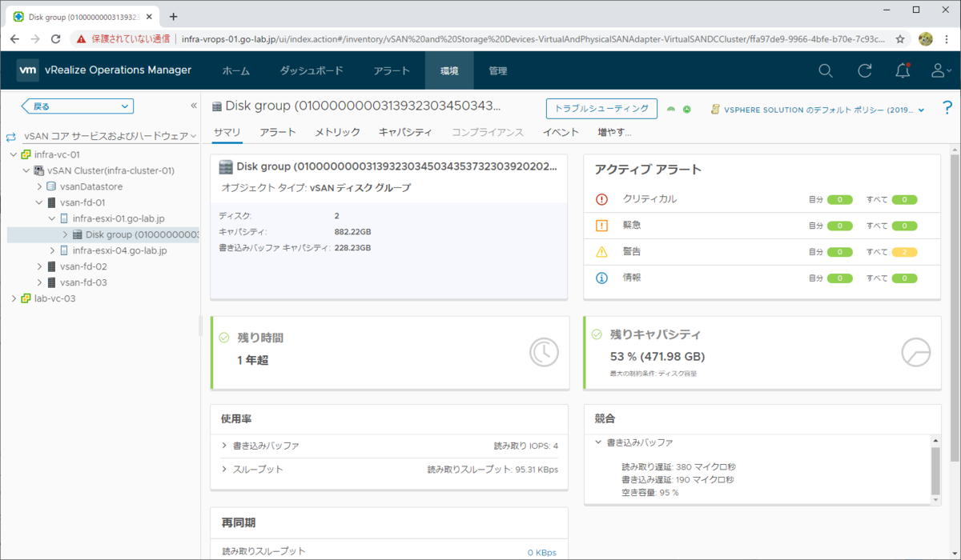
Task: Open the help question mark icon
Action: tap(948, 110)
